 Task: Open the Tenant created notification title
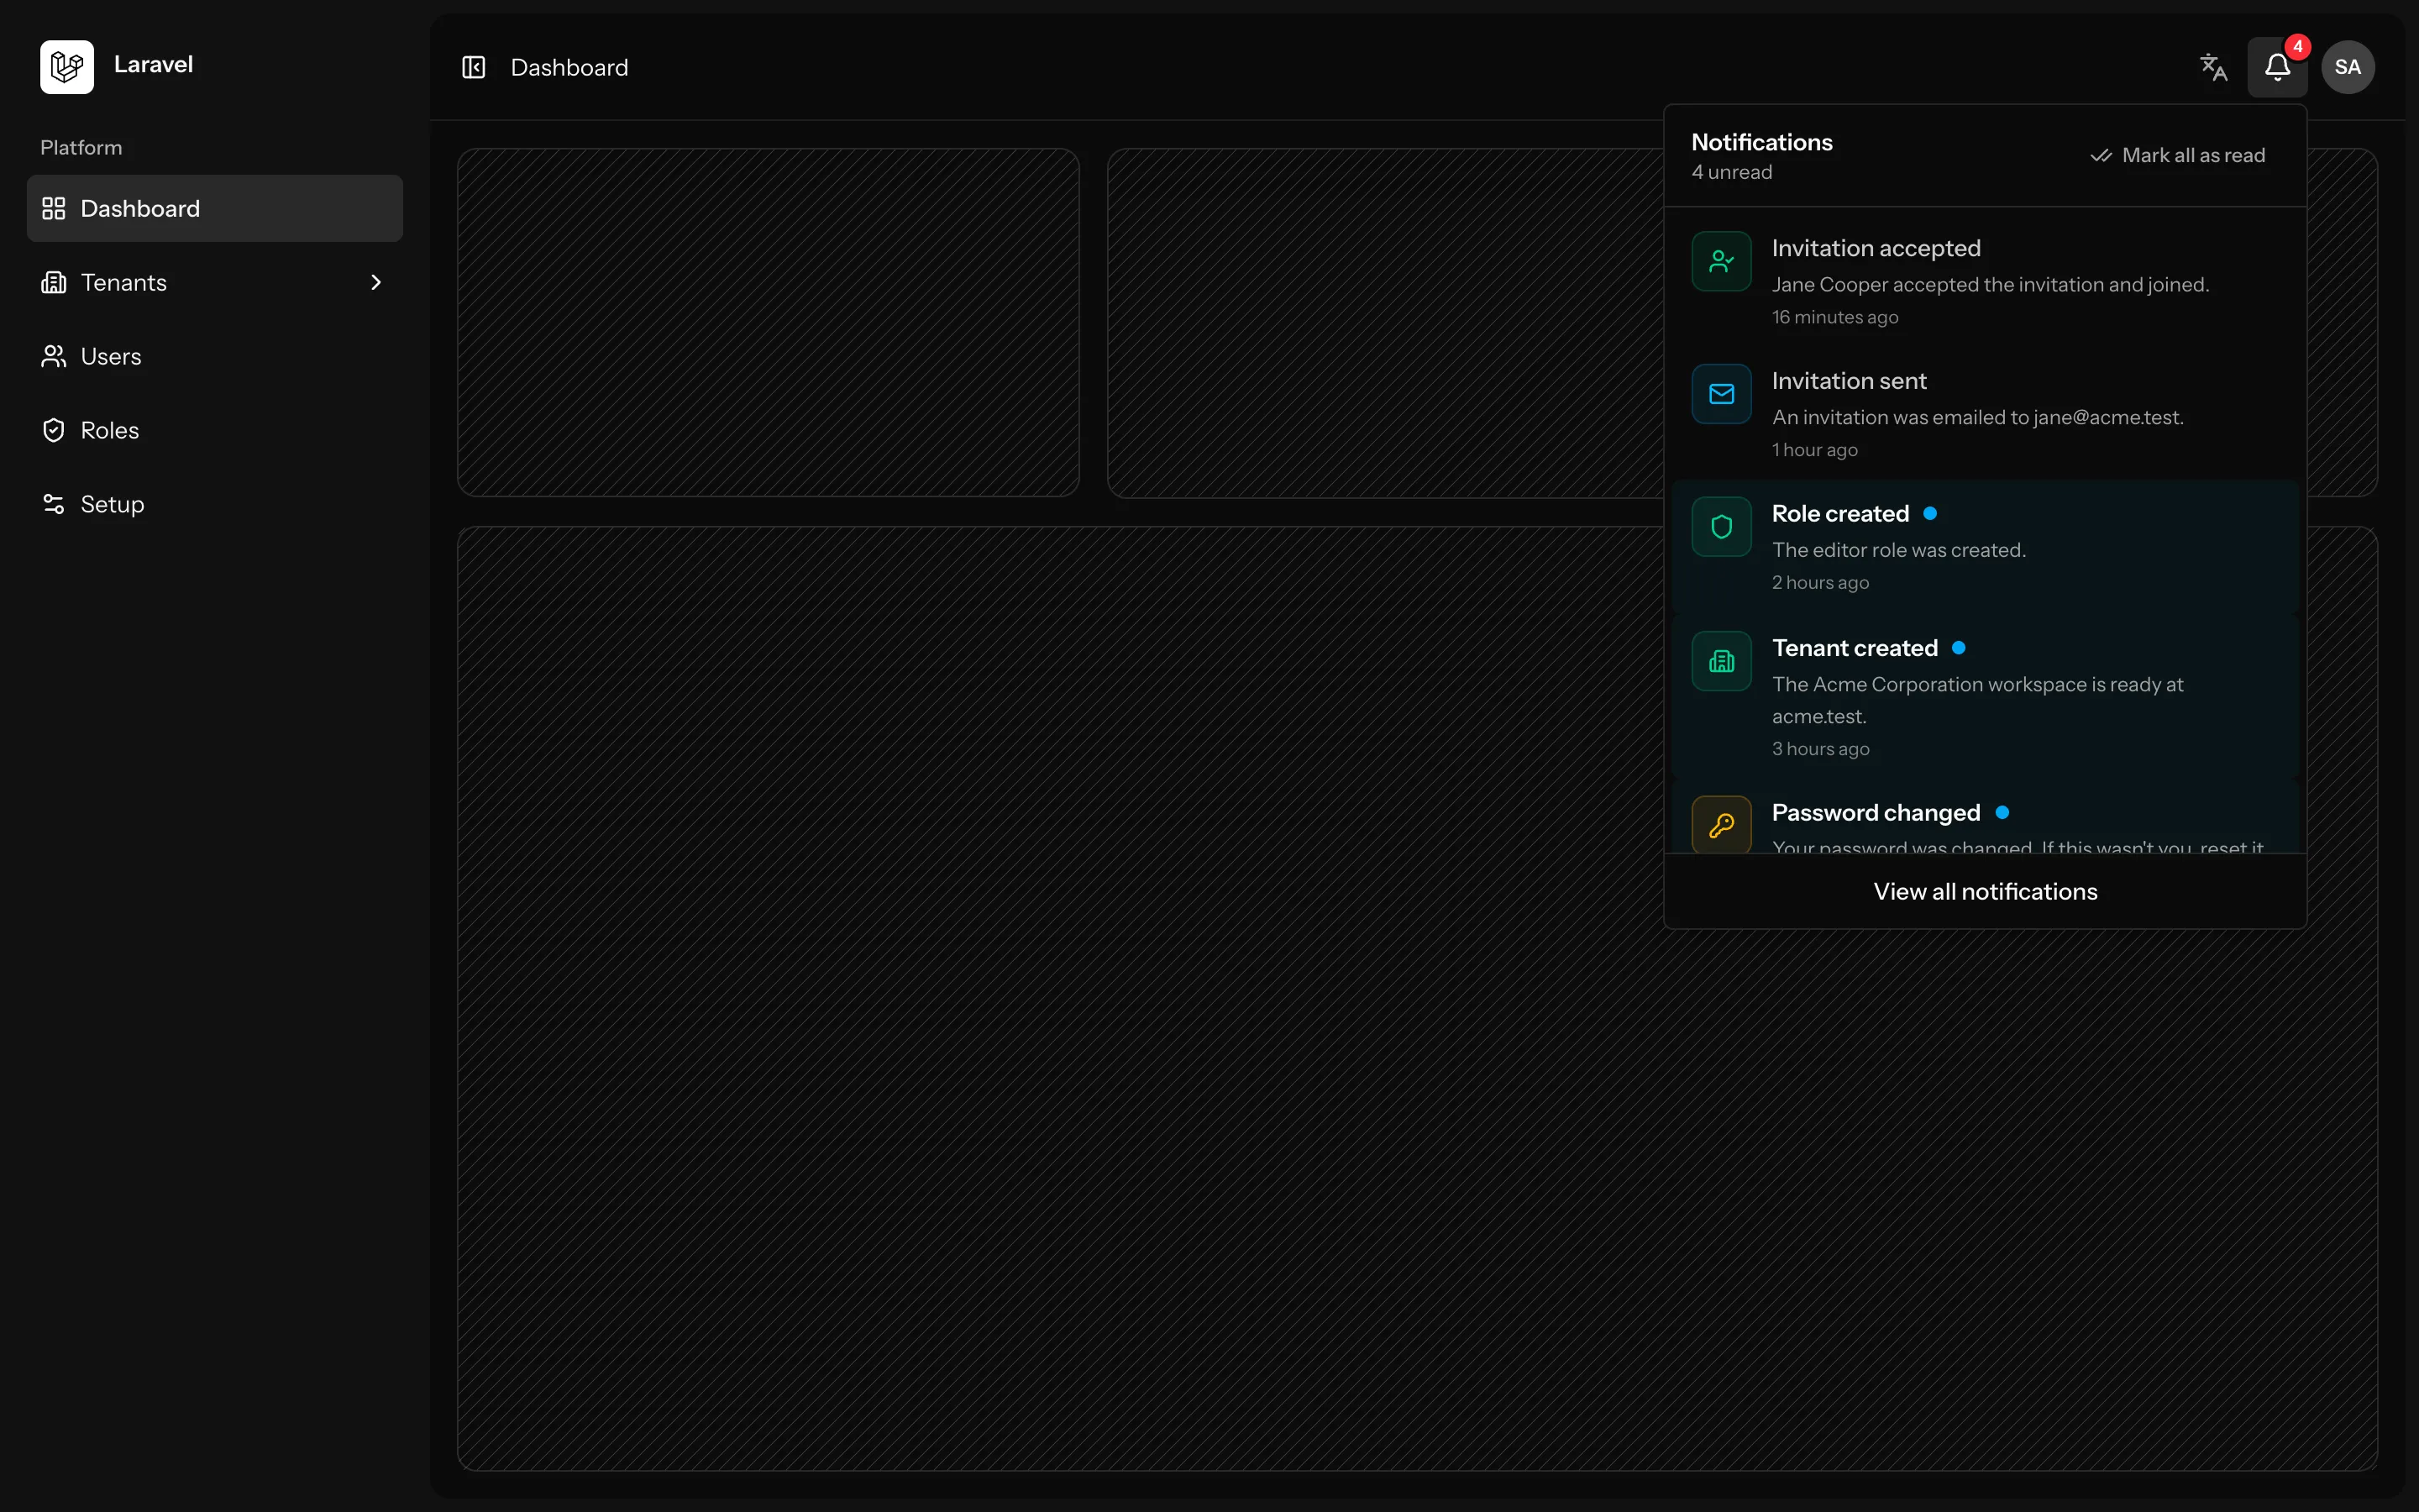coord(1855,648)
